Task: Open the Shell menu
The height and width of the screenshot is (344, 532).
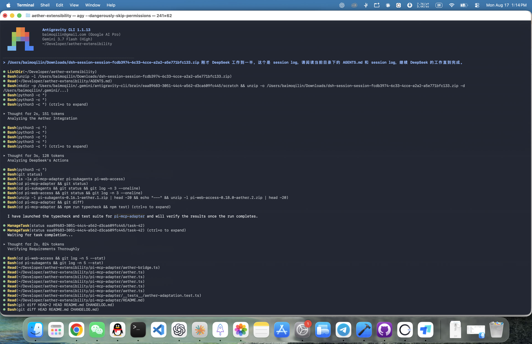Action: (x=45, y=5)
